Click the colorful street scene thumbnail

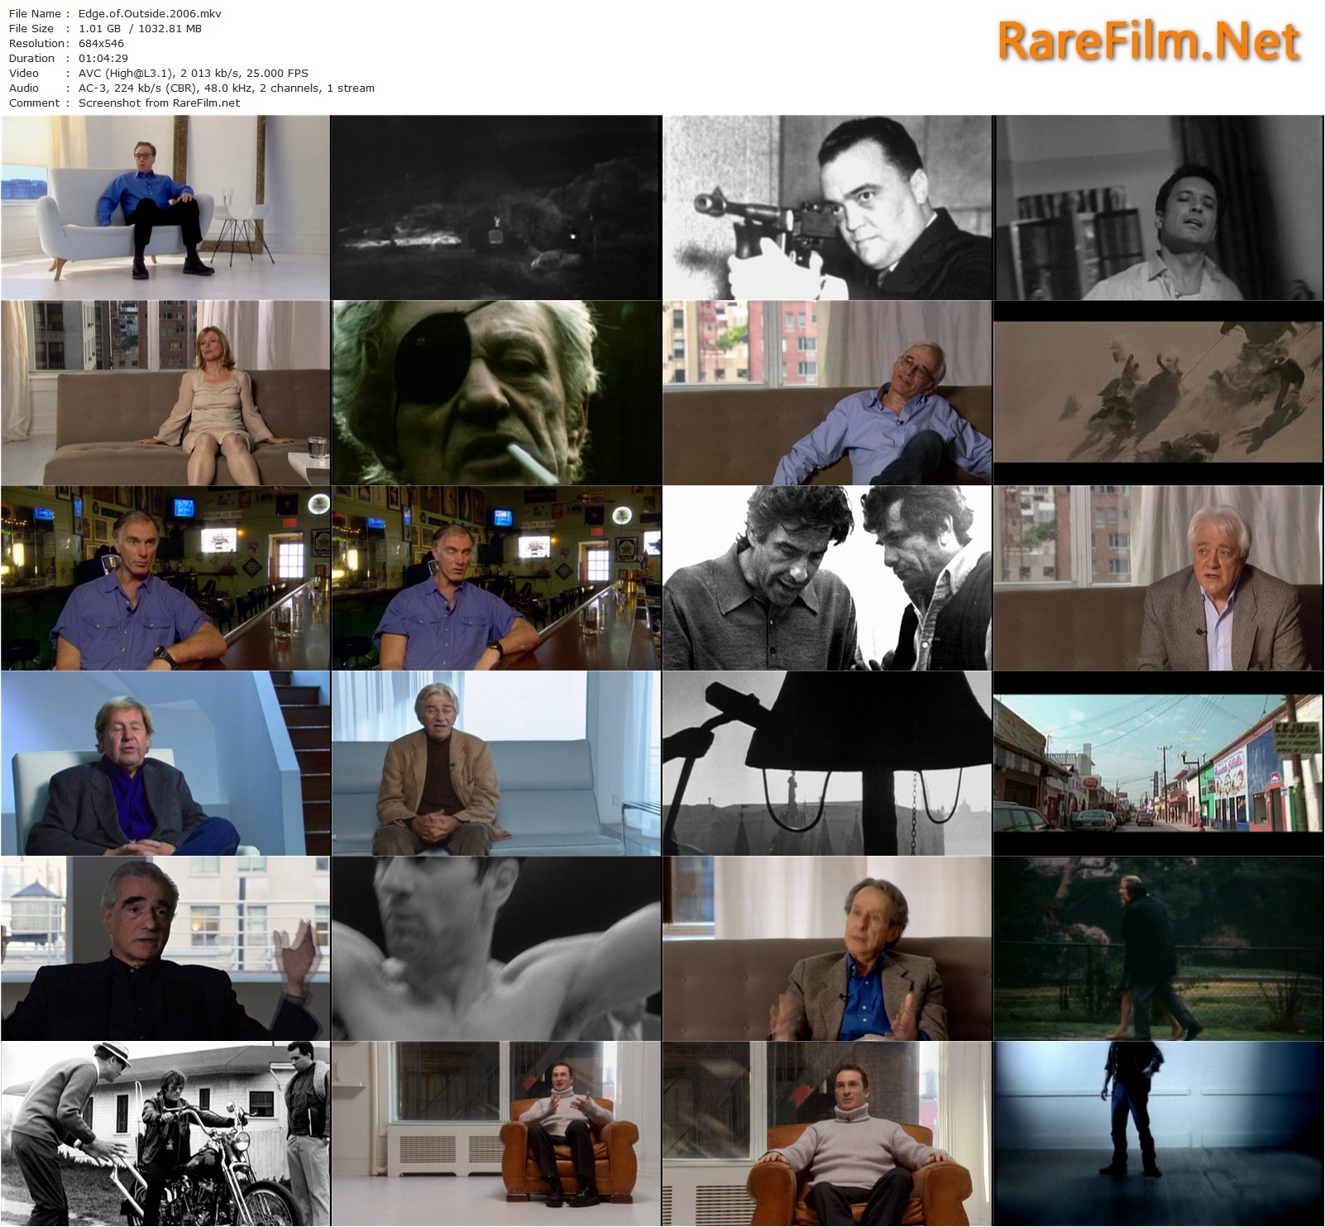click(x=1158, y=763)
